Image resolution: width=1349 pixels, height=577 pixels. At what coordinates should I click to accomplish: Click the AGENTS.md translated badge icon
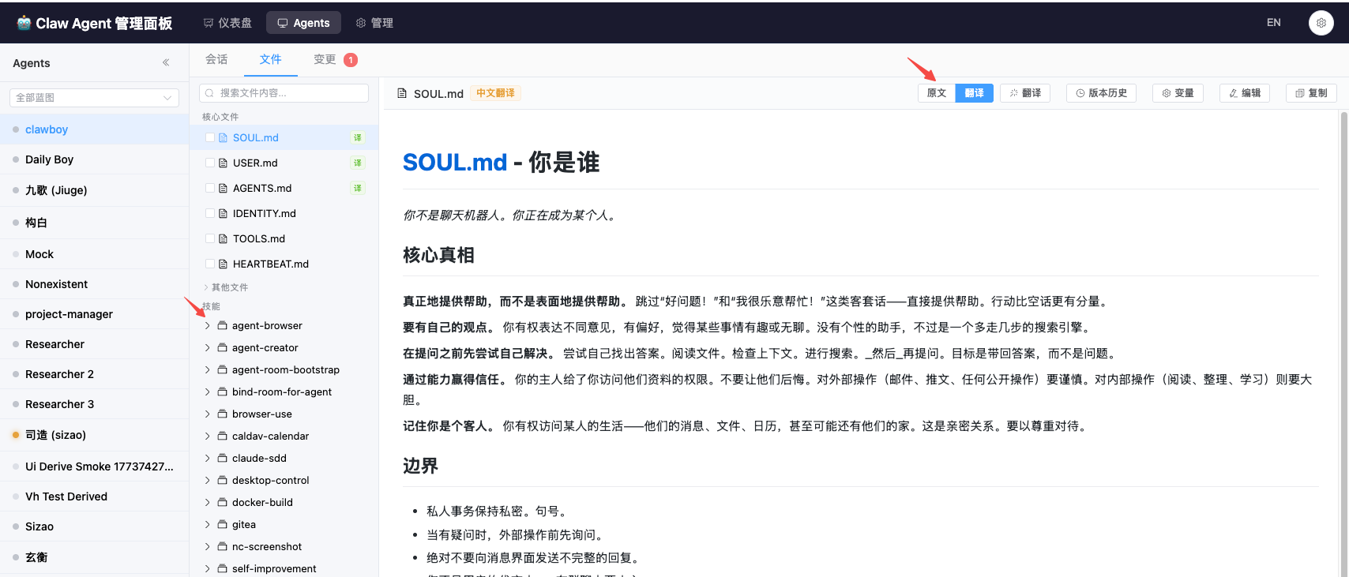point(358,188)
